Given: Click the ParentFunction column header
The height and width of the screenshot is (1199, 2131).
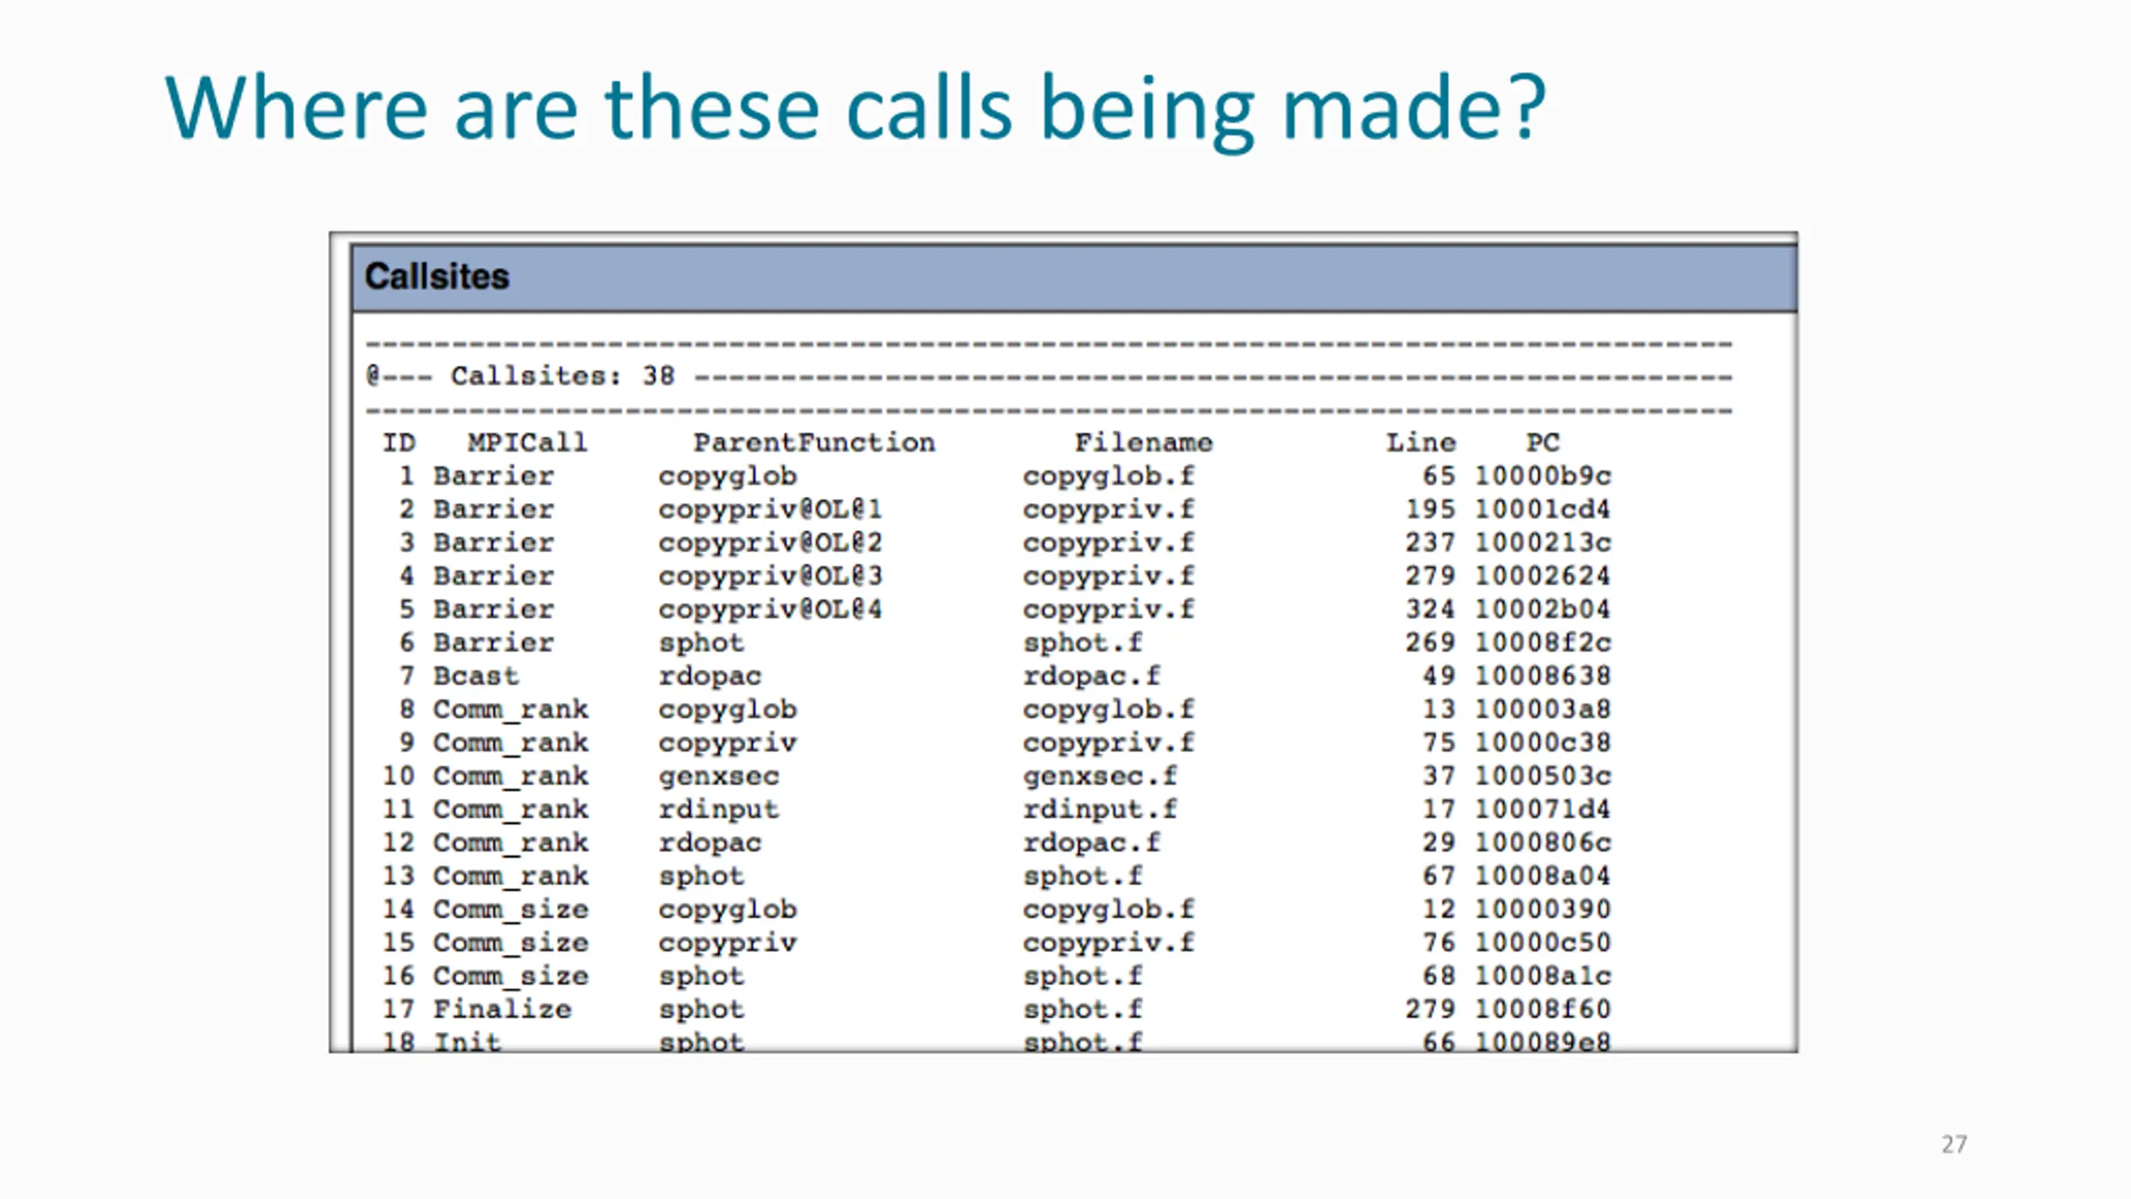Looking at the screenshot, I should [814, 442].
